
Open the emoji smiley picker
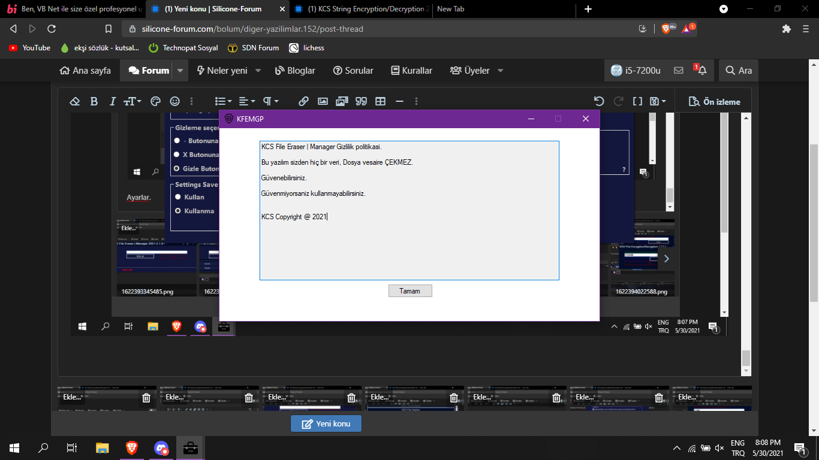point(174,101)
